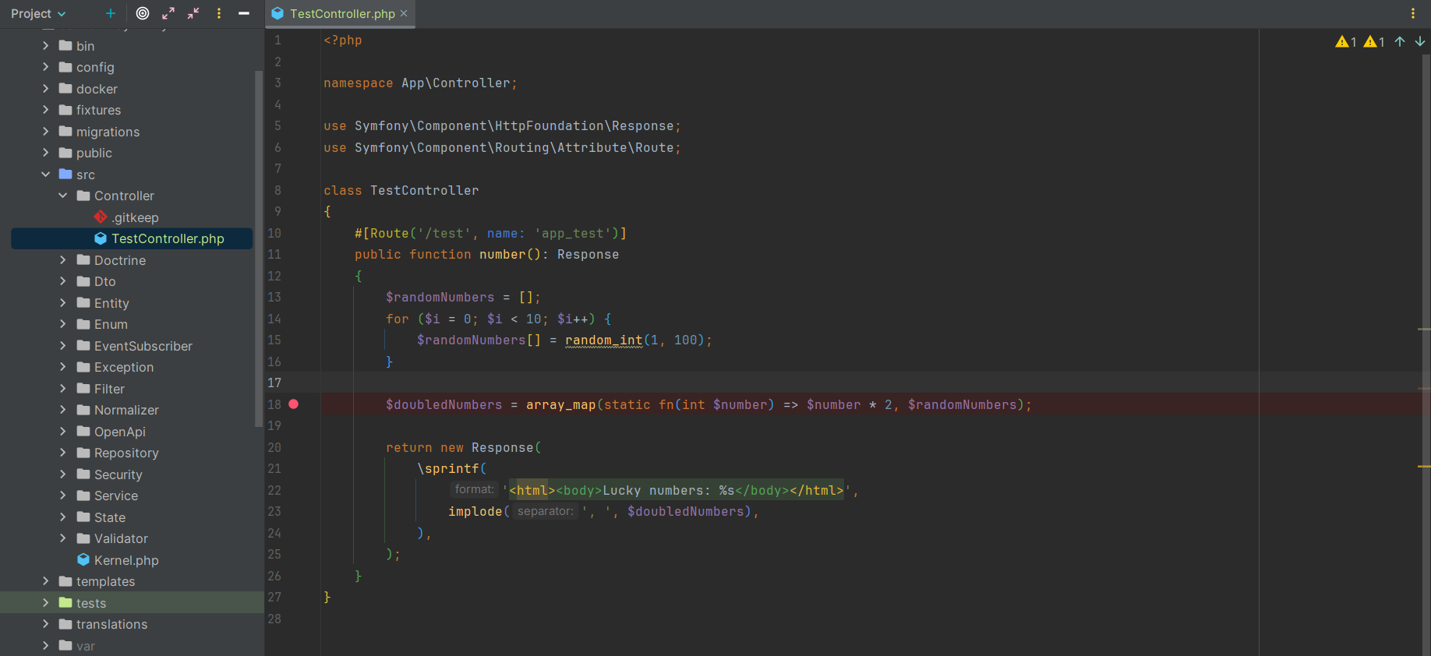Click lower warning stripe mark near line 21
Image resolution: width=1431 pixels, height=656 pixels.
[1424, 466]
